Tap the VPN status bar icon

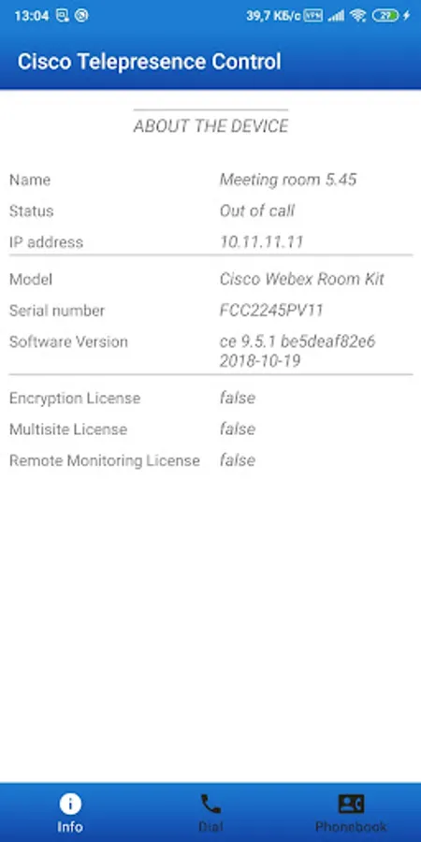point(313,16)
